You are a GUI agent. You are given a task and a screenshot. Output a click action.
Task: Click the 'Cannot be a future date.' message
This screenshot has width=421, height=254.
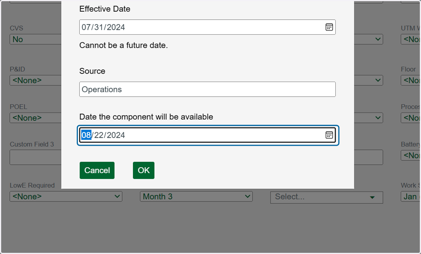click(123, 45)
